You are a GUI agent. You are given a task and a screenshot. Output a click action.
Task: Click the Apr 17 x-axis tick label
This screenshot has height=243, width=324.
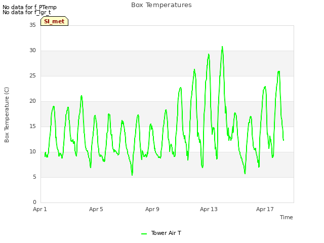click(x=265, y=209)
